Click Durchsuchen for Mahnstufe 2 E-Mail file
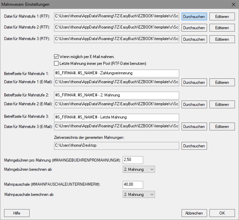The height and width of the screenshot is (220, 239). pos(194,105)
